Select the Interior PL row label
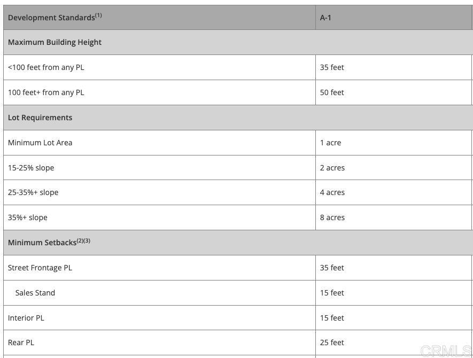 click(x=26, y=318)
